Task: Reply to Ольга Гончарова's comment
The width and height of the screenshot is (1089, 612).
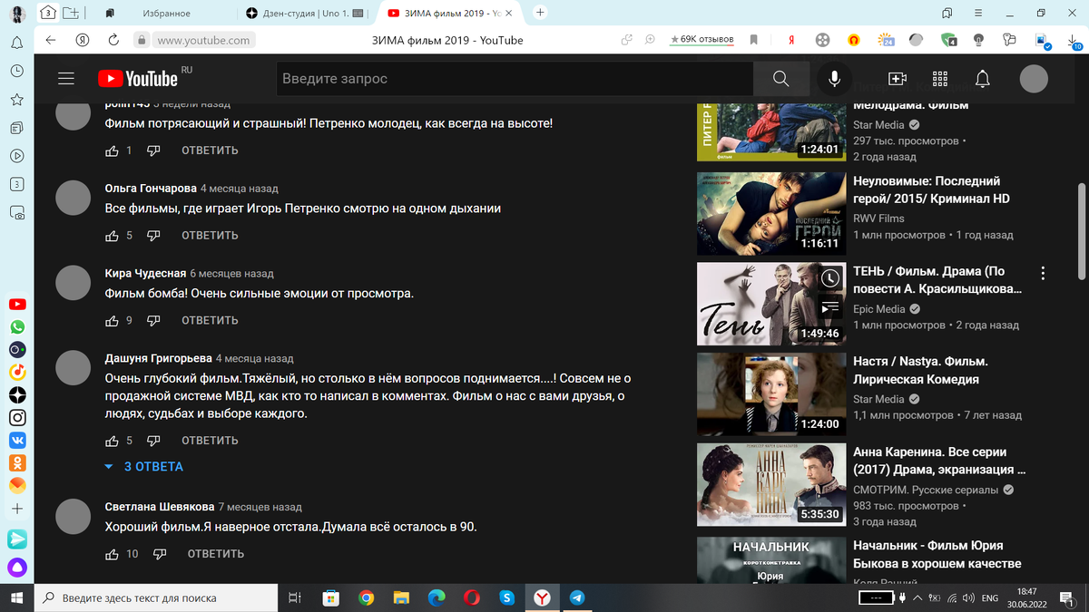Action: (210, 236)
